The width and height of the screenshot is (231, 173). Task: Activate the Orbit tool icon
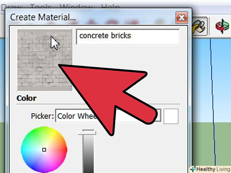click(x=222, y=27)
